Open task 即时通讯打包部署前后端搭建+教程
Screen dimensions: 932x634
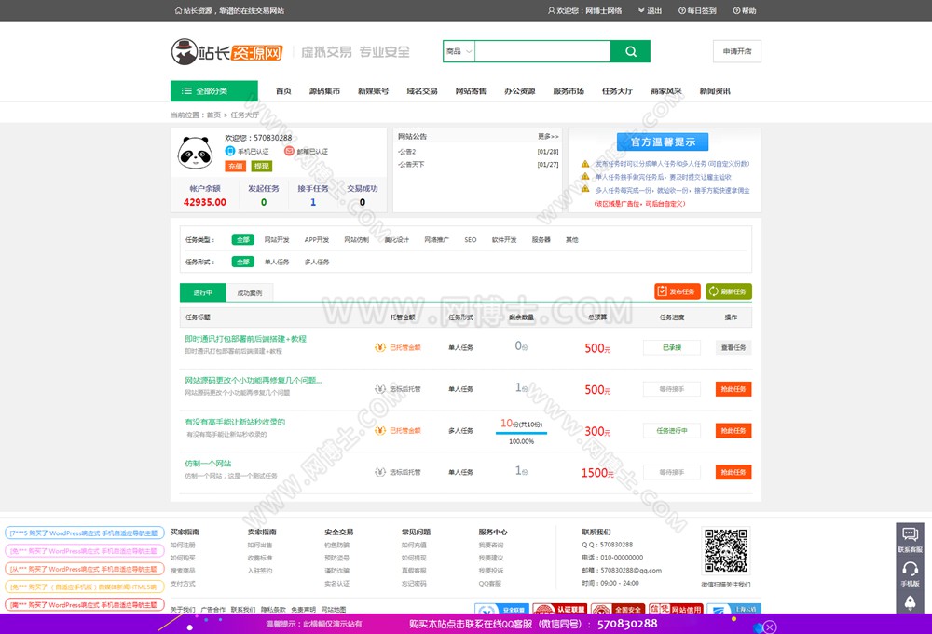point(245,338)
